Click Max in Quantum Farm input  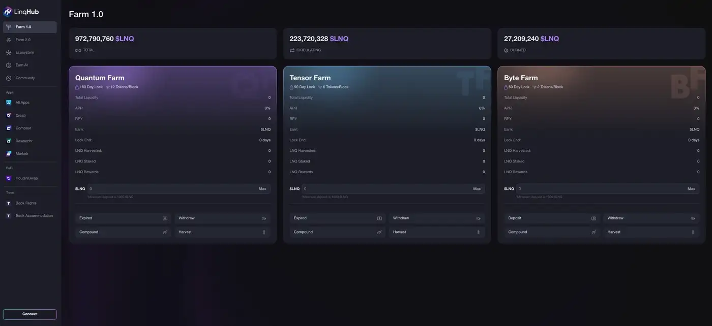pos(262,189)
